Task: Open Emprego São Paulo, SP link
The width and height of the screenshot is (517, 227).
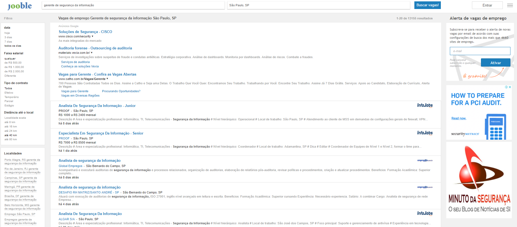Action: pyautogui.click(x=20, y=214)
